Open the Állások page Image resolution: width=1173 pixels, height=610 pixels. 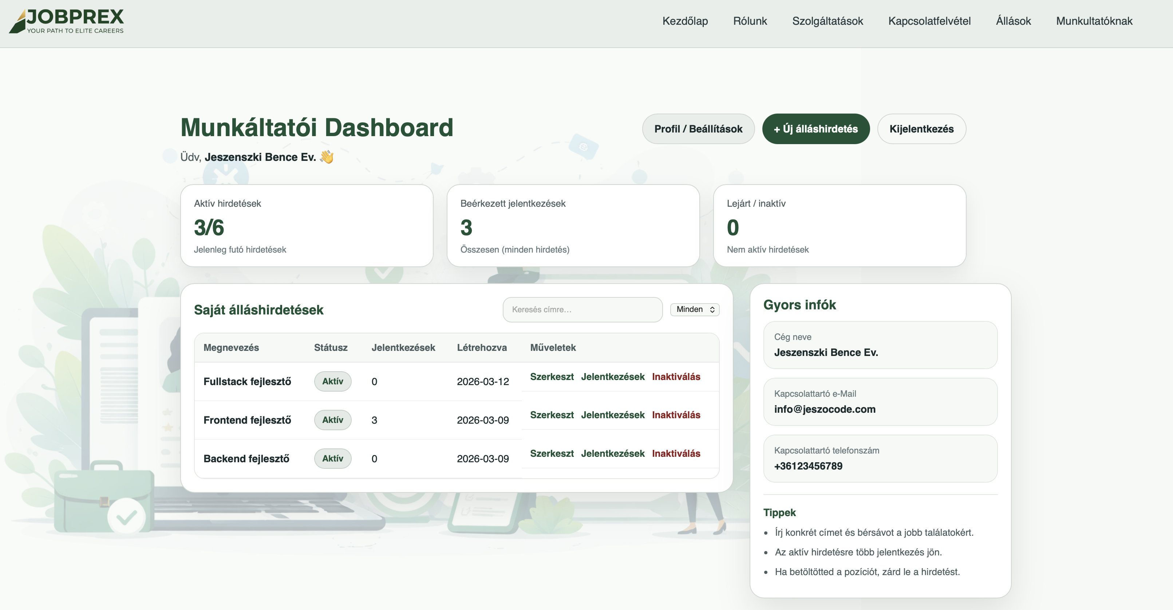(1013, 21)
